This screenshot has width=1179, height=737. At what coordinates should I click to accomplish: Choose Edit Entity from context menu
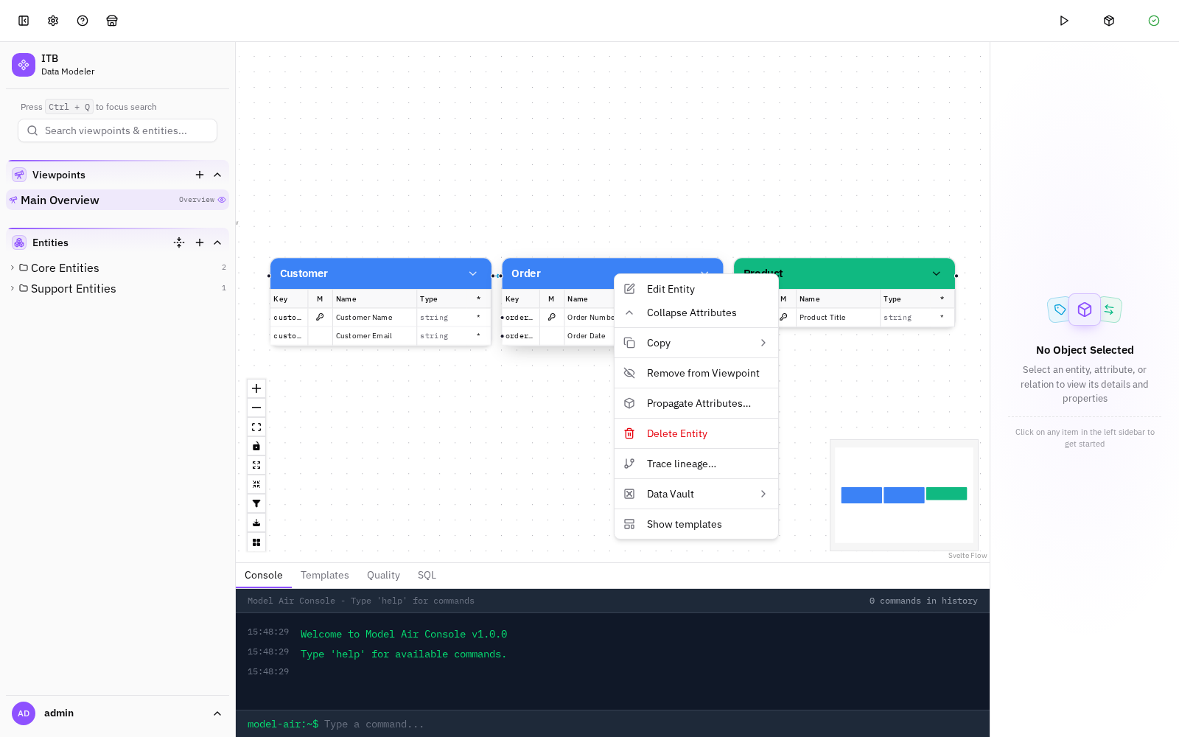(x=696, y=289)
